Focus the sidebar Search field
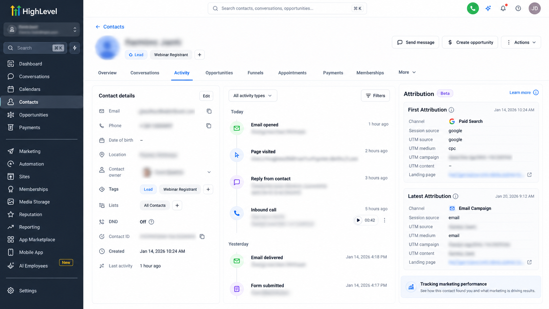 [x=35, y=48]
